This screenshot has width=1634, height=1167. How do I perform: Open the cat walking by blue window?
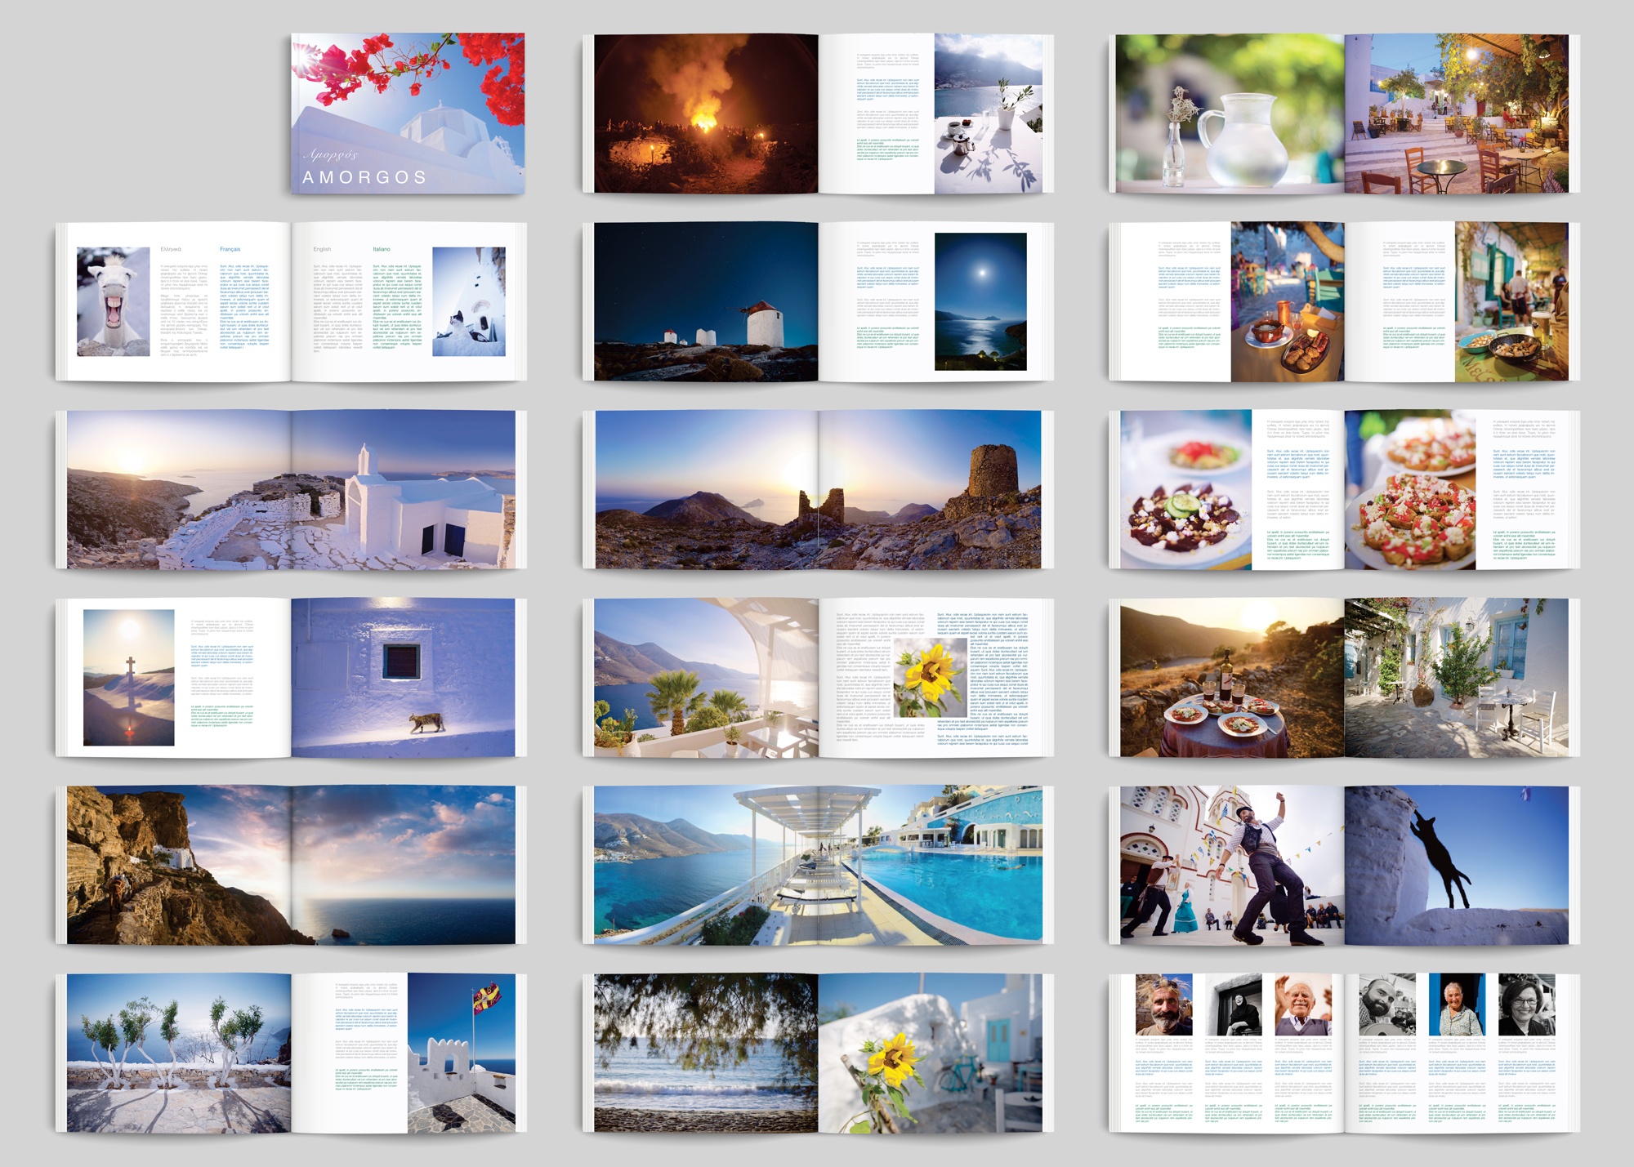[404, 677]
